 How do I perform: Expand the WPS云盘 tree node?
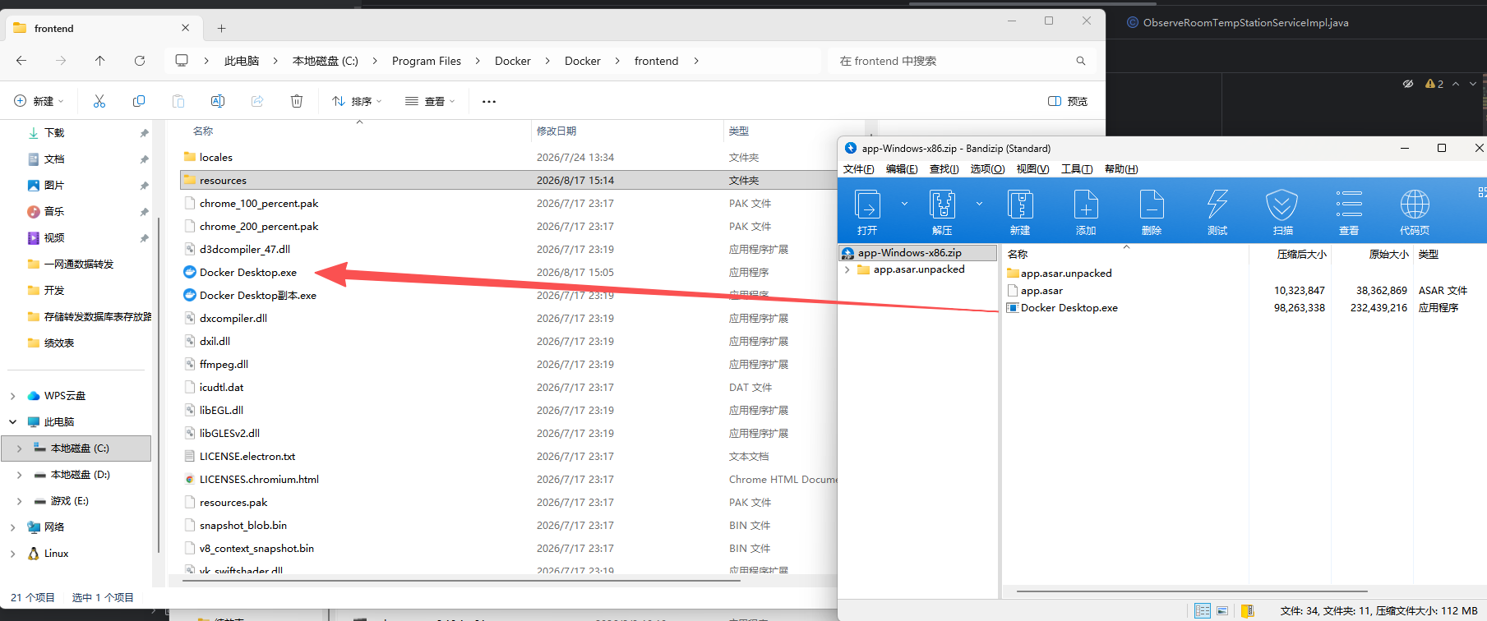[12, 396]
